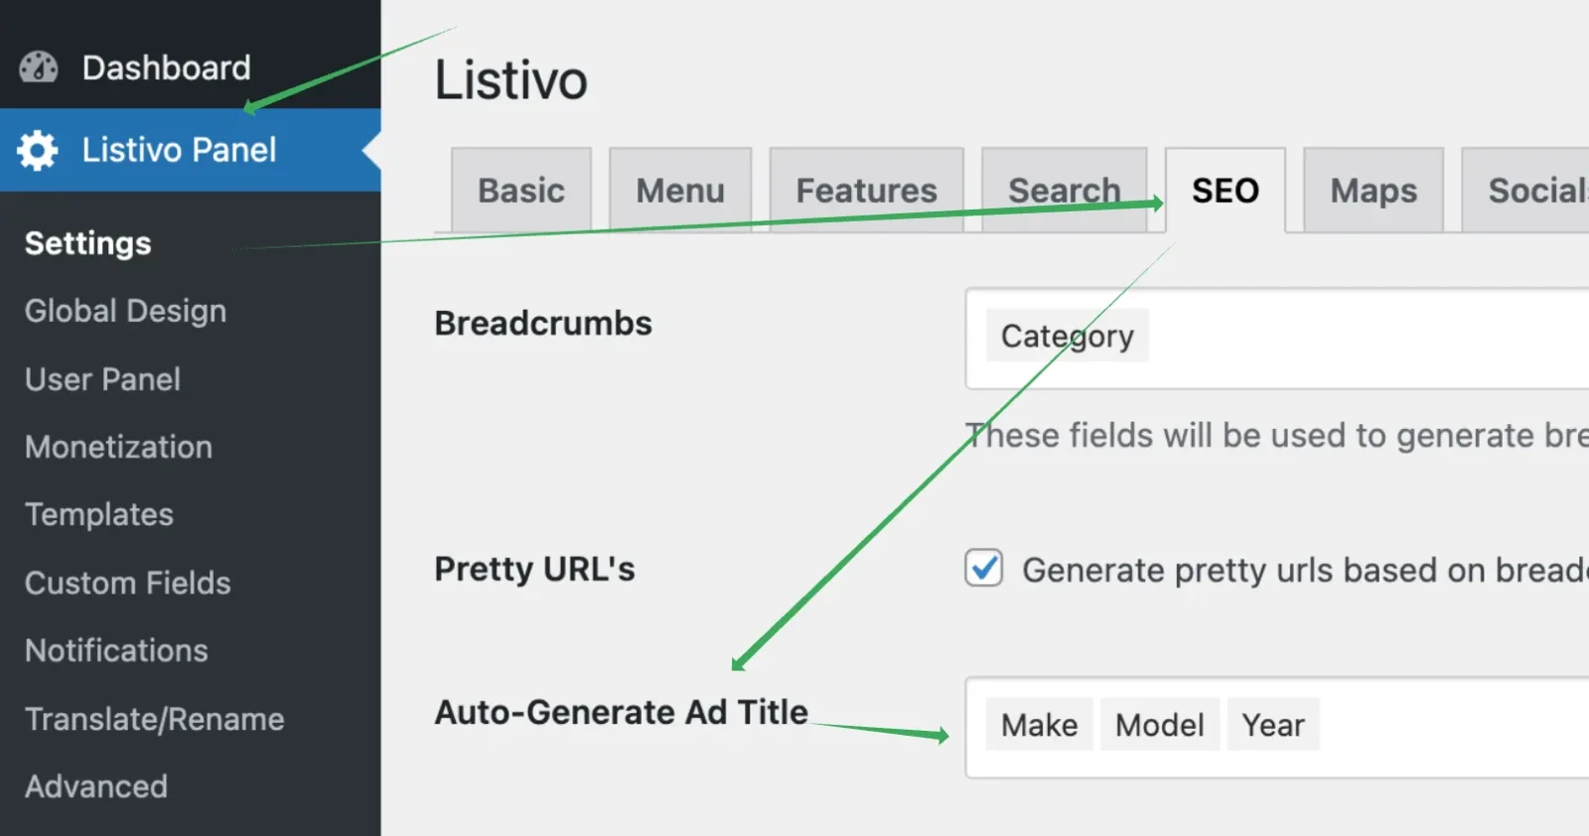Open the Listivo Panel menu item
Viewport: 1589px width, 836px height.
click(191, 150)
